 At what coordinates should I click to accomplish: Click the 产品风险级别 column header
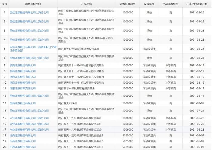click(x=170, y=4)
